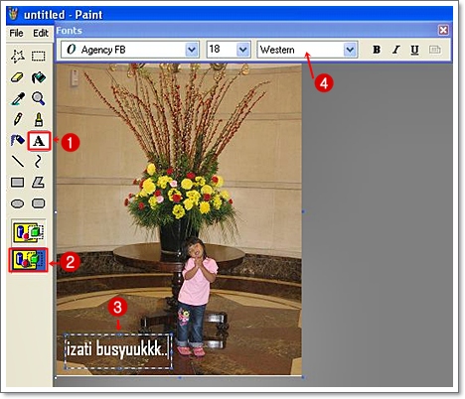Screen dimensions: 465x399
Task: Expand the Agency FB font dropdown
Action: click(x=192, y=50)
